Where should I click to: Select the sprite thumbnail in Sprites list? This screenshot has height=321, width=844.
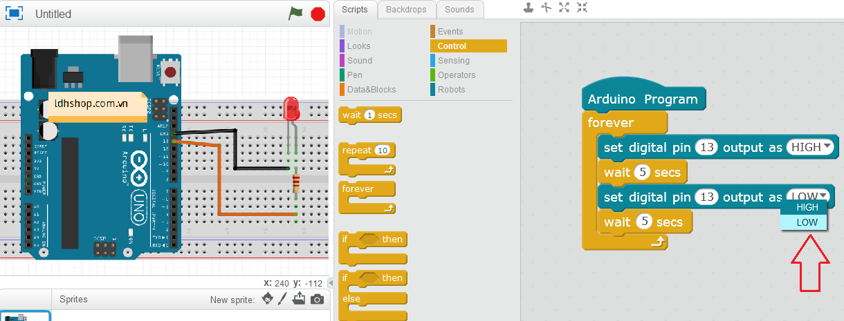coord(25,315)
